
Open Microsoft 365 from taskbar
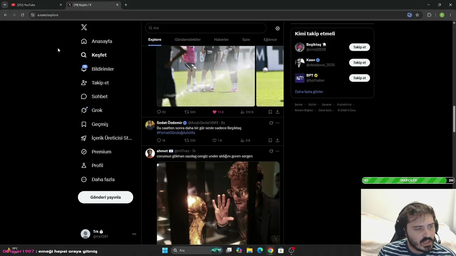click(239, 250)
